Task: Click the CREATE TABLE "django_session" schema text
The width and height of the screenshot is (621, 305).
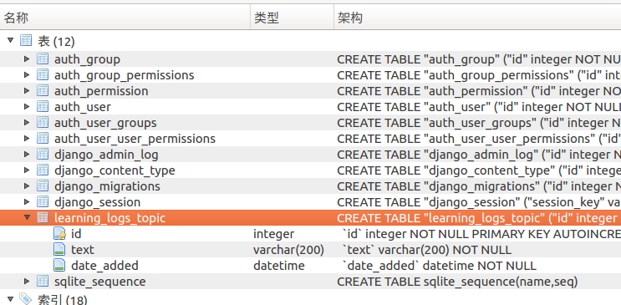Action: (x=479, y=202)
